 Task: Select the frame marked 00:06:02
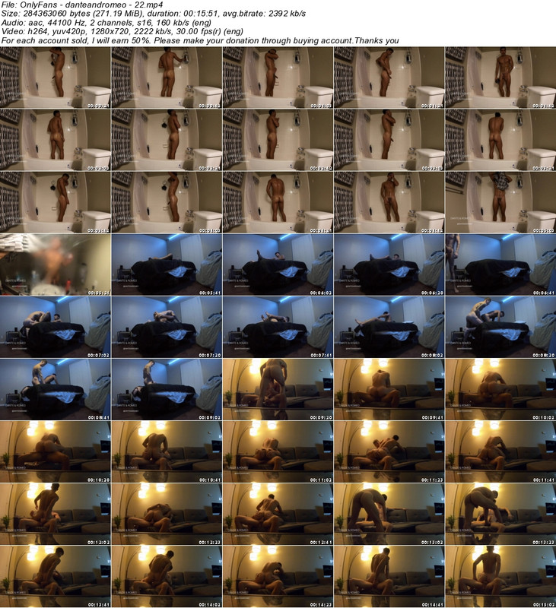278,264
